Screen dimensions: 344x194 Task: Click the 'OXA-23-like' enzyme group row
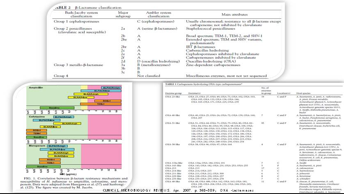pyautogui.click(x=172, y=97)
